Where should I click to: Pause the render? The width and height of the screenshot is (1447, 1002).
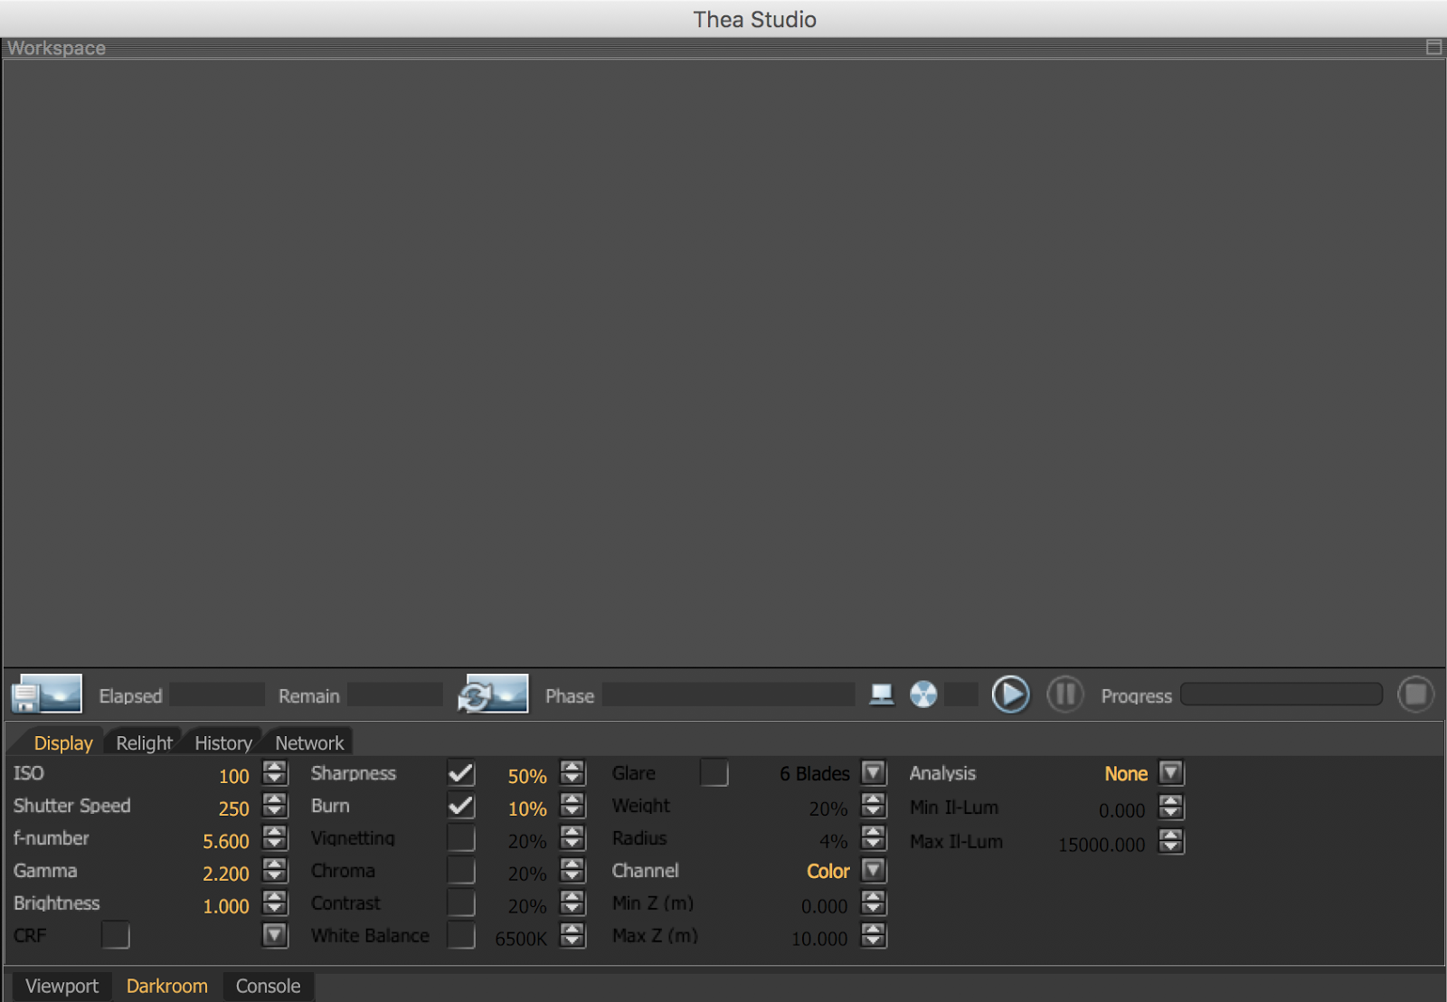tap(1065, 694)
